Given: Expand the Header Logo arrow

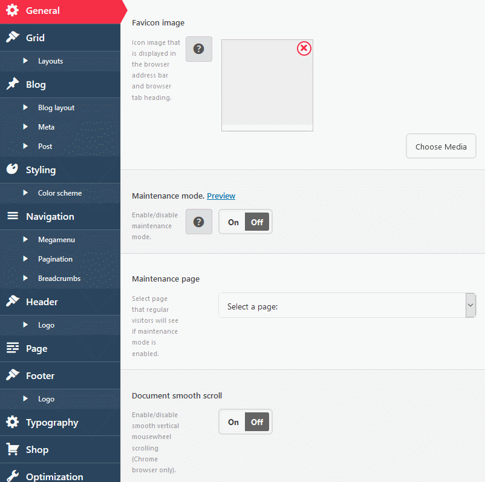Looking at the screenshot, I should tap(25, 325).
